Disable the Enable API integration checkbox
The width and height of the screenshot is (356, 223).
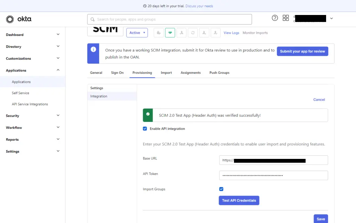click(145, 129)
